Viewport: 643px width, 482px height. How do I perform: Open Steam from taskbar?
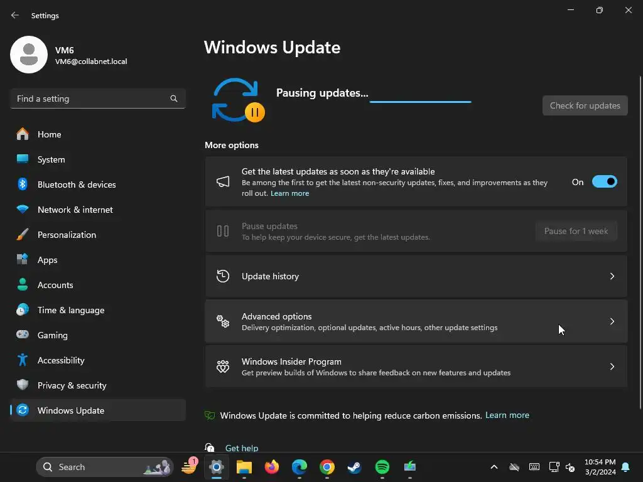click(x=354, y=467)
